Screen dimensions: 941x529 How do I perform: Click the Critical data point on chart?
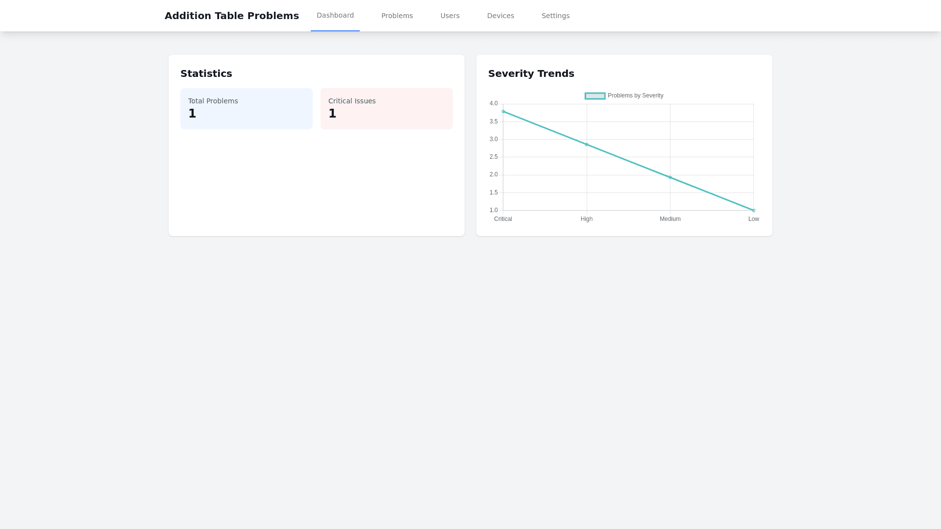(503, 112)
